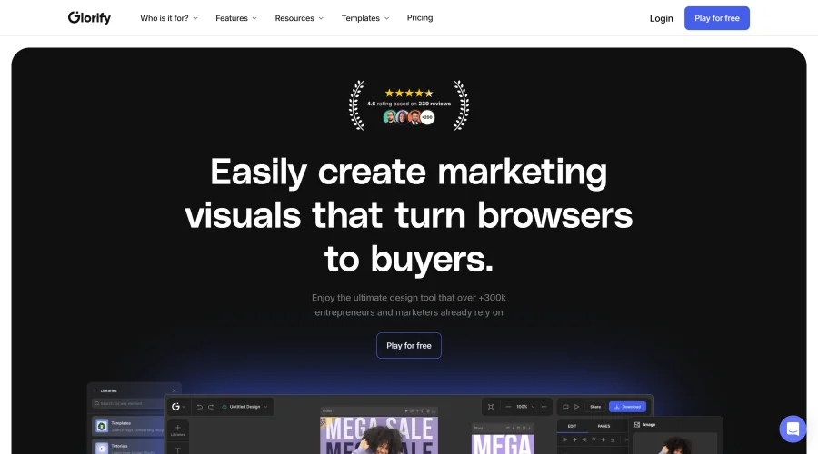The height and width of the screenshot is (454, 818).
Task: Click the blue 'Play for free' header button
Action: (717, 18)
